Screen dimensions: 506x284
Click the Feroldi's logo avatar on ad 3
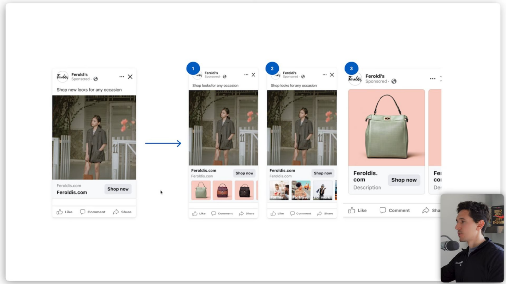click(x=355, y=79)
